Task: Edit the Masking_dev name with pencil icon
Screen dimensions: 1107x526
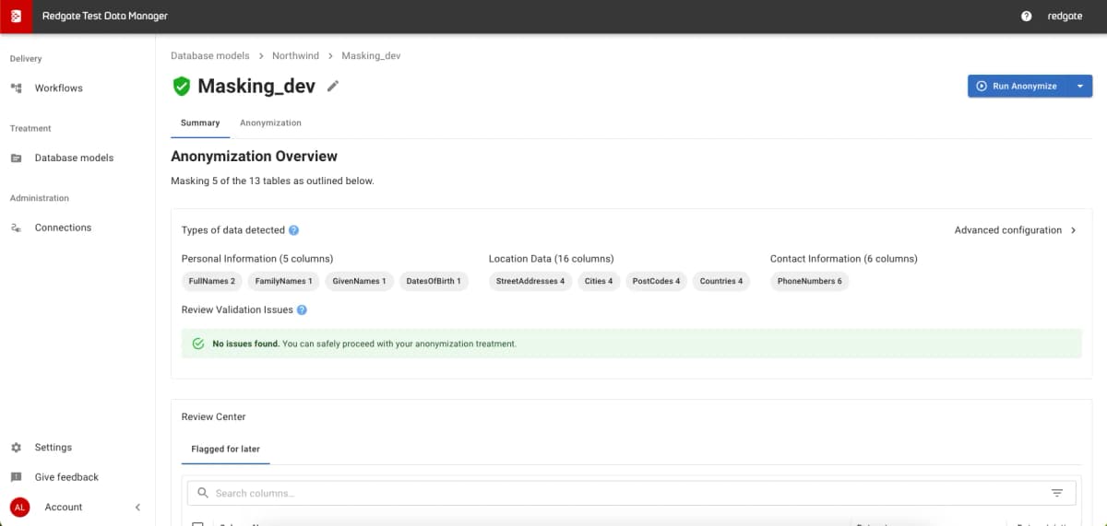Action: coord(333,86)
